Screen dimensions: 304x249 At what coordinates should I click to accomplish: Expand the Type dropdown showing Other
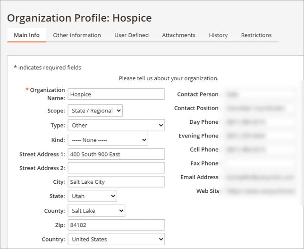pyautogui.click(x=116, y=125)
